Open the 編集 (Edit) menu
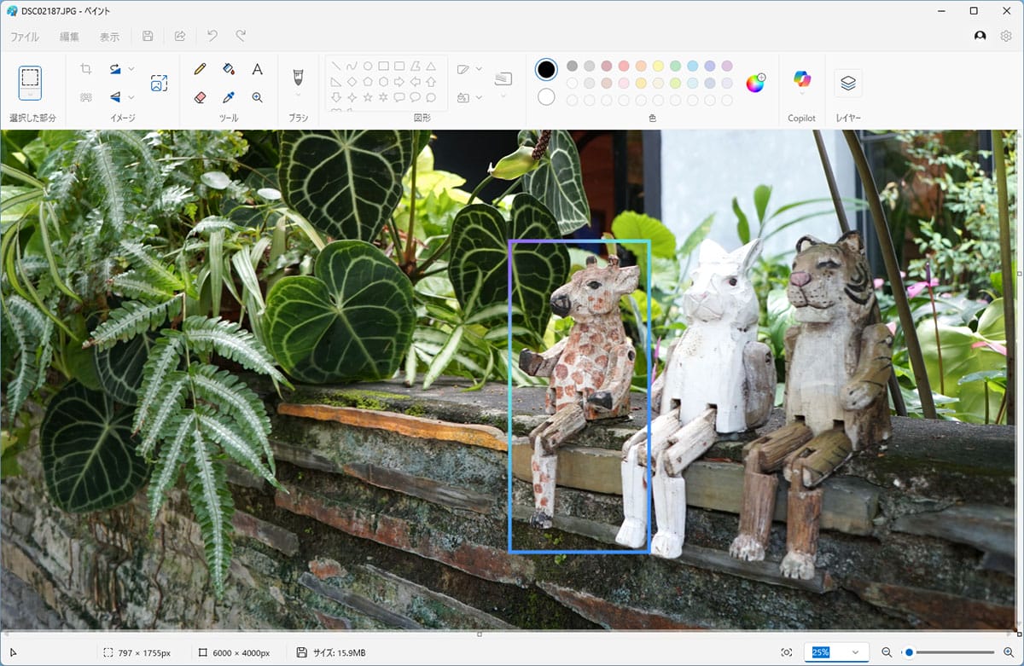Viewport: 1024px width, 666px height. (70, 37)
